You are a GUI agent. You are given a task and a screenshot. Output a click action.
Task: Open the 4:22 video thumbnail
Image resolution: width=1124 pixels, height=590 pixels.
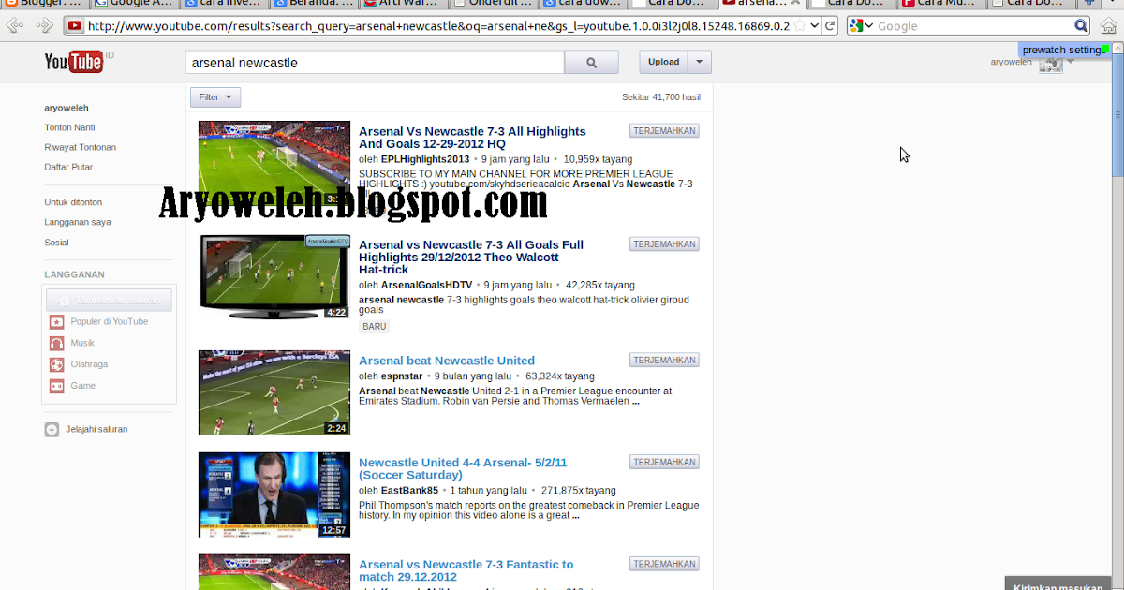tap(274, 276)
